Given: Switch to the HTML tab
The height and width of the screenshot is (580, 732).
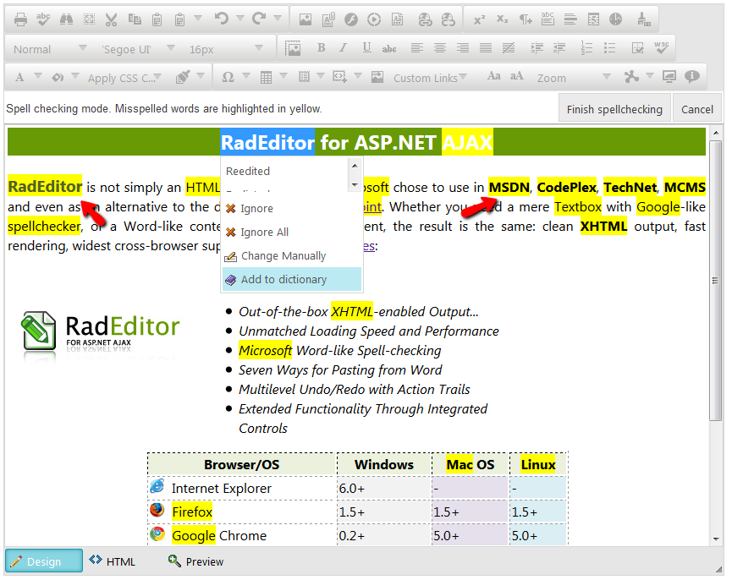Looking at the screenshot, I should pyautogui.click(x=113, y=561).
